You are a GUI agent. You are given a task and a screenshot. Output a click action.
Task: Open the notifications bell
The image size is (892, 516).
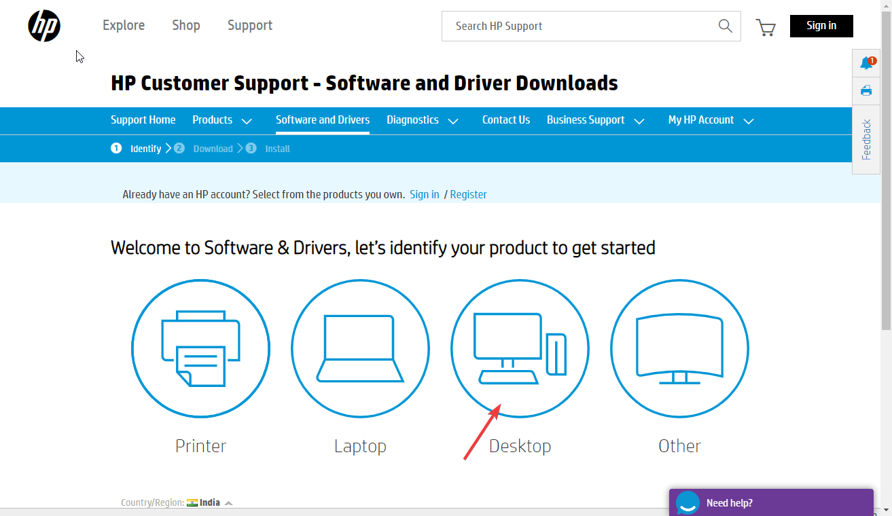[x=866, y=63]
